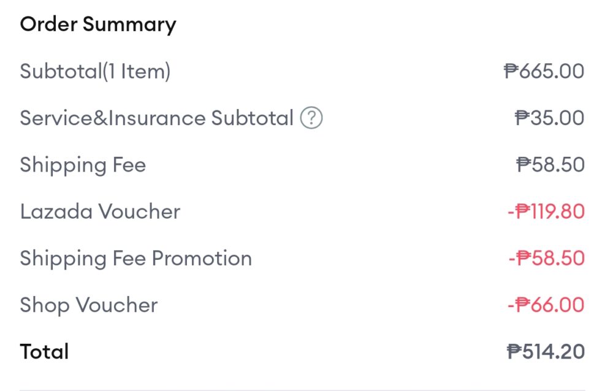This screenshot has width=613, height=391.
Task: Click the ₱514.20 total amount
Action: [546, 352]
